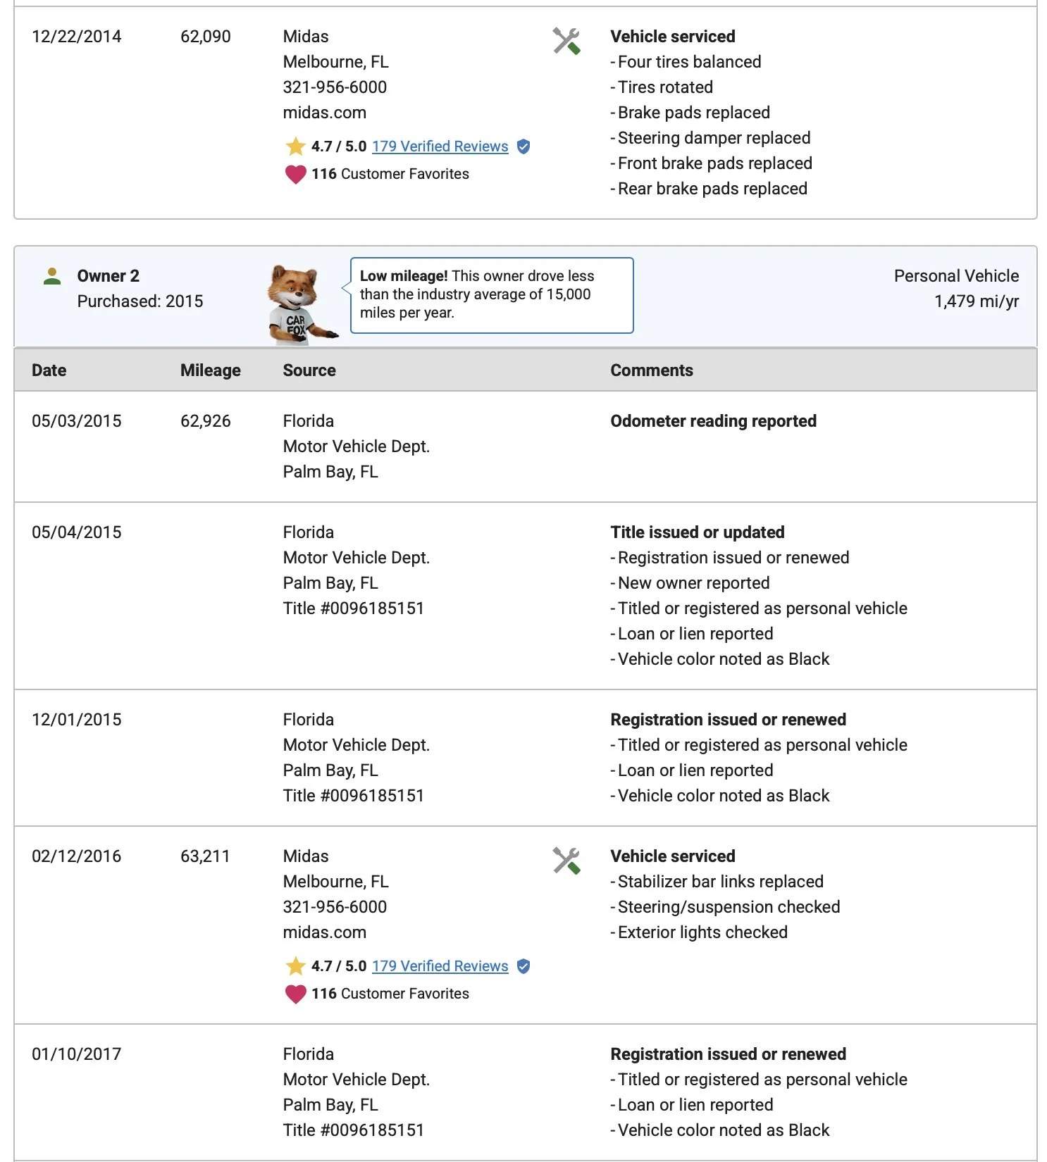The width and height of the screenshot is (1047, 1162).
Task: Click the Mileage column header
Action: (x=210, y=370)
